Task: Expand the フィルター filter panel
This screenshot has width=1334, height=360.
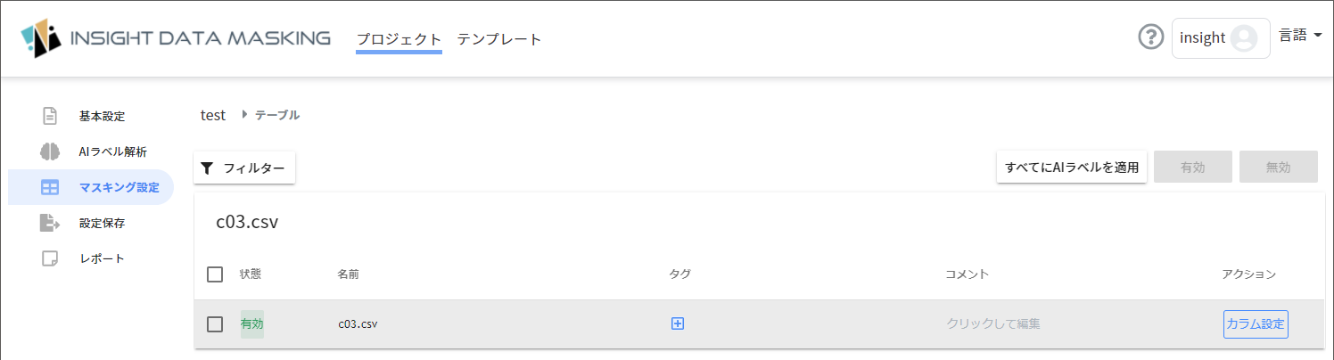Action: [244, 168]
